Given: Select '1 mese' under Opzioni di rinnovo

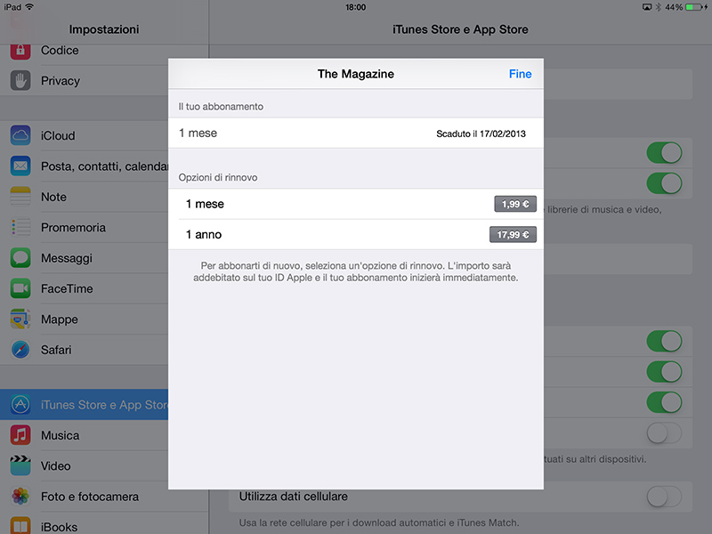Looking at the screenshot, I should pyautogui.click(x=205, y=204).
